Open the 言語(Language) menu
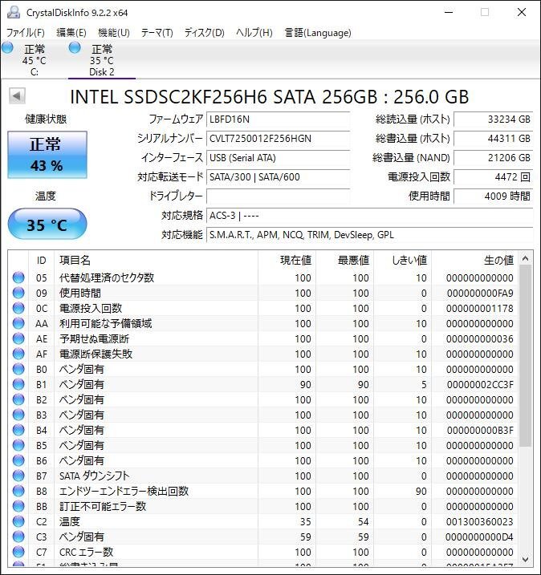This screenshot has width=541, height=575. (318, 33)
